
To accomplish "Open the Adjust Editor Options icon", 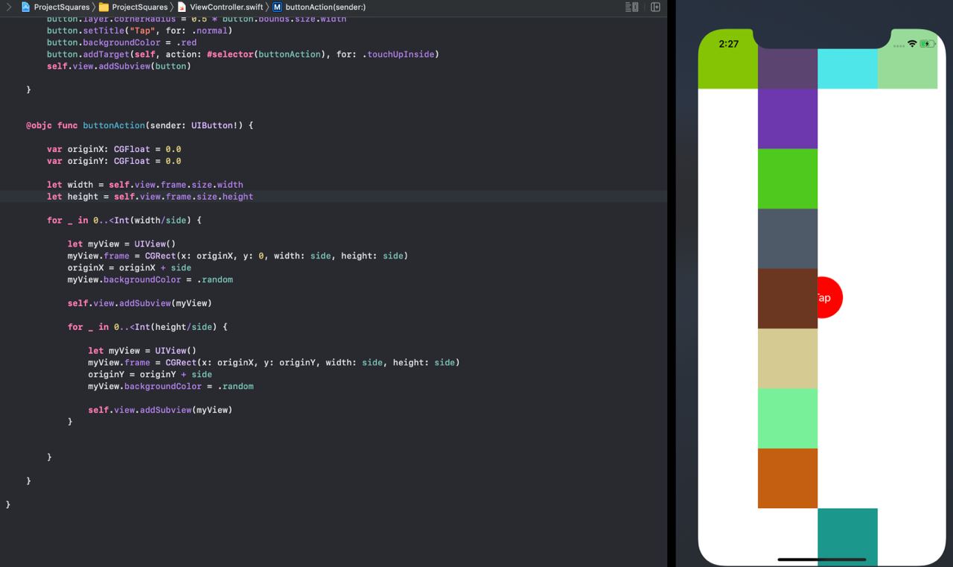I will (631, 7).
